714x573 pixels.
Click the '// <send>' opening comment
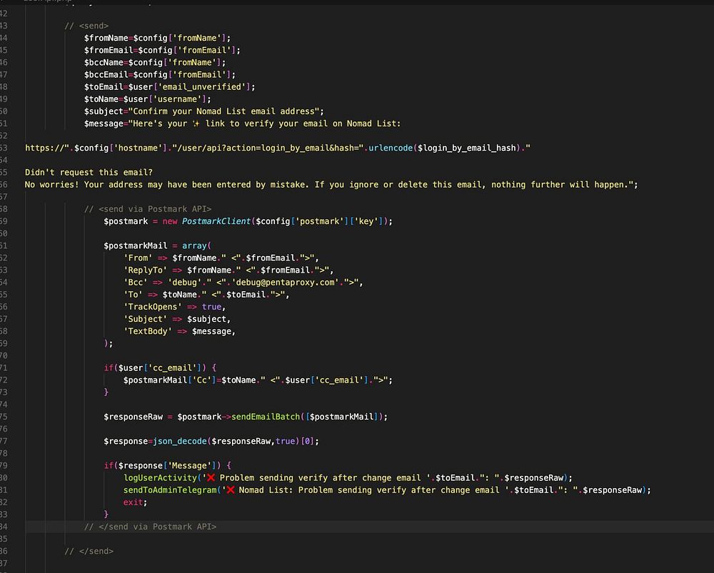(86, 26)
